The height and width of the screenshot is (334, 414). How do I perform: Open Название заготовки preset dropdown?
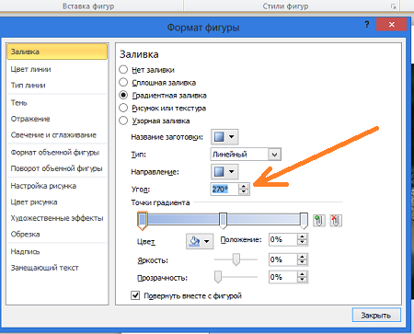pos(224,137)
